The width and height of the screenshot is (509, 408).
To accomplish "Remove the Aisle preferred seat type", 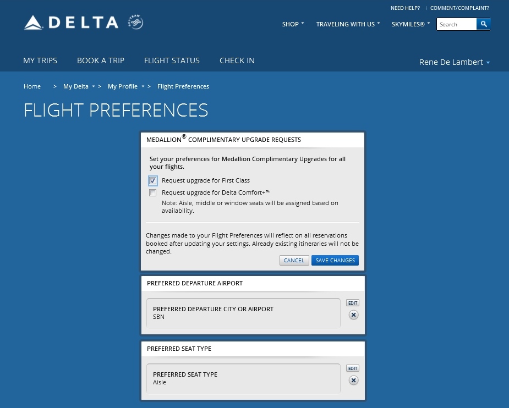I will [353, 380].
